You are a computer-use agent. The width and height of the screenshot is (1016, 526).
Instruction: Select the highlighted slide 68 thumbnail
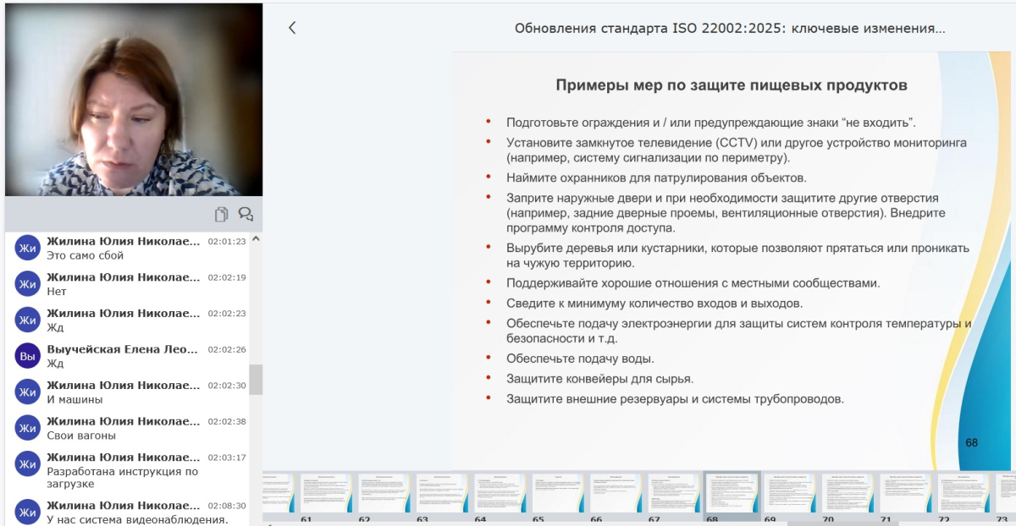coord(732,492)
